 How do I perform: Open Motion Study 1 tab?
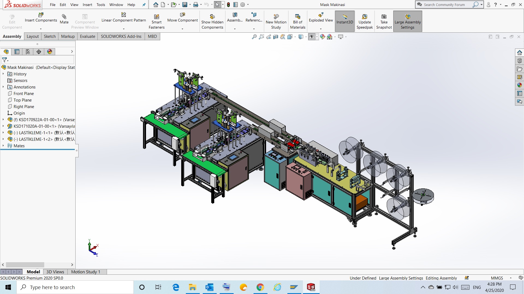pos(85,272)
